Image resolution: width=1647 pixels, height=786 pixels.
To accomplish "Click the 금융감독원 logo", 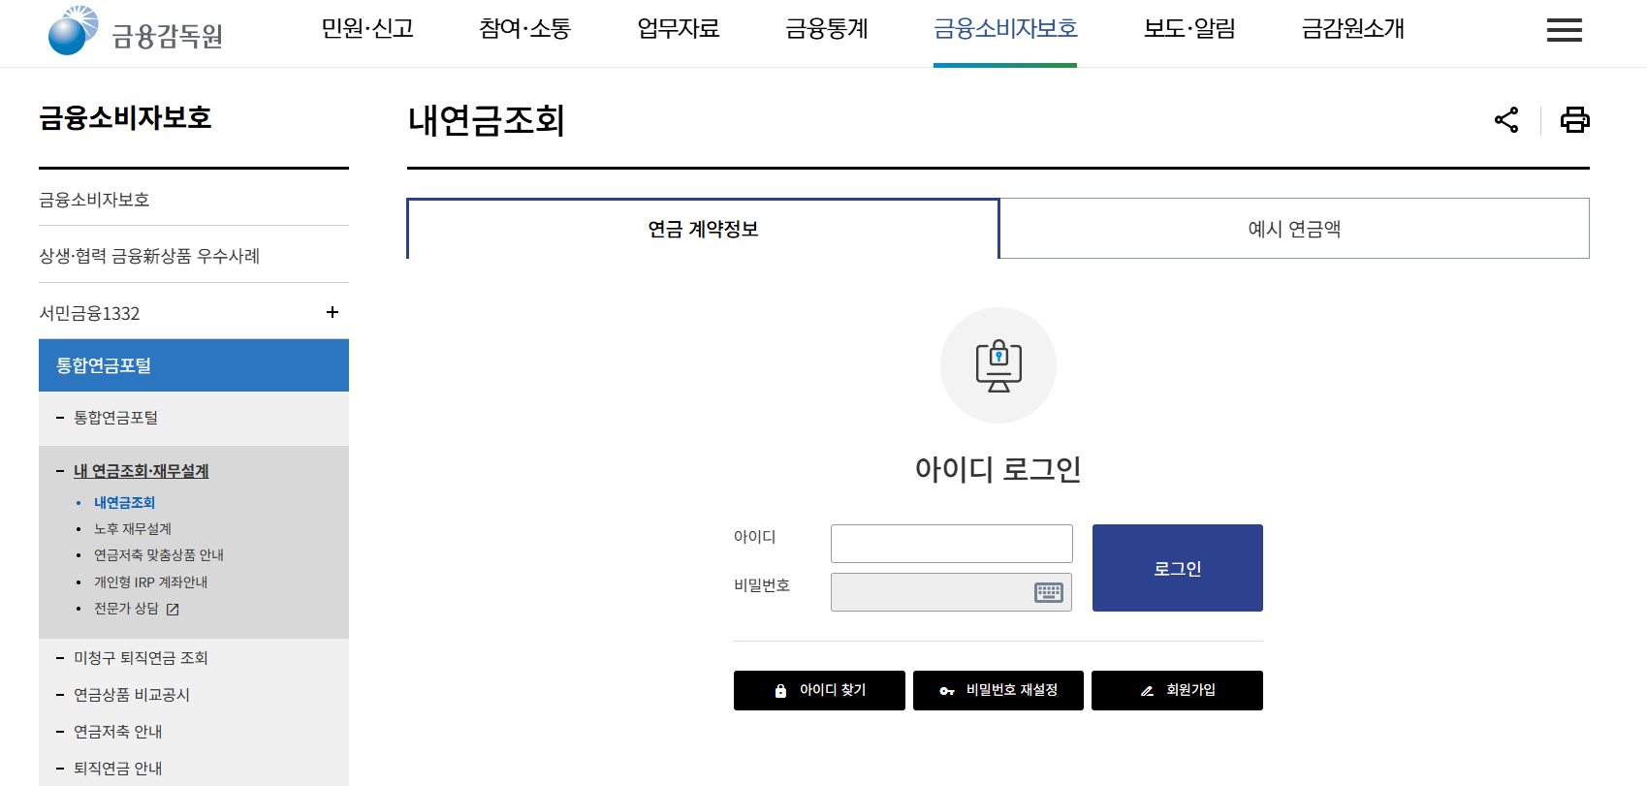I will 136,31.
